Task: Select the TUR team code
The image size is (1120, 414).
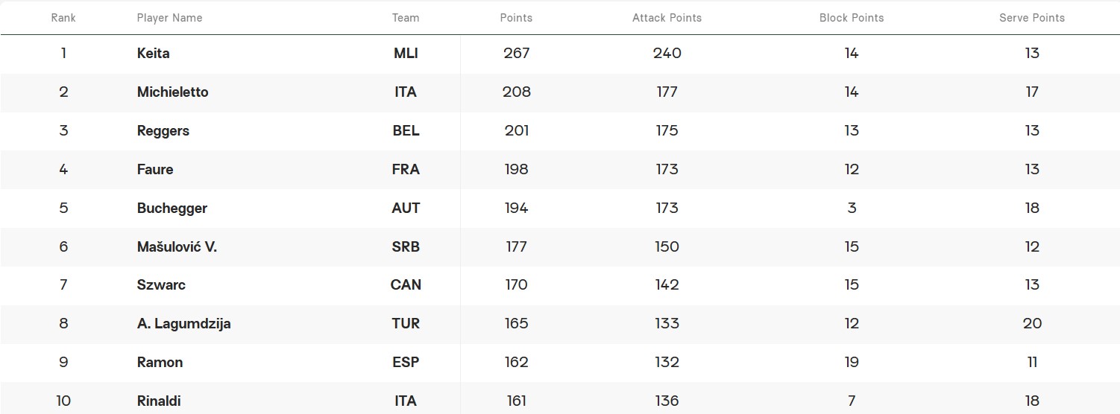Action: 406,324
